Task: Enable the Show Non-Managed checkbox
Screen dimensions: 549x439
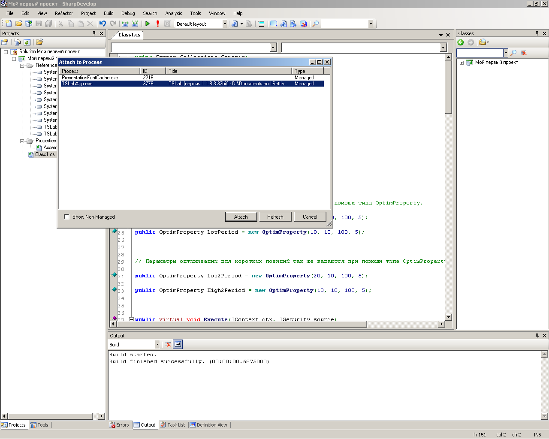Action: 66,217
